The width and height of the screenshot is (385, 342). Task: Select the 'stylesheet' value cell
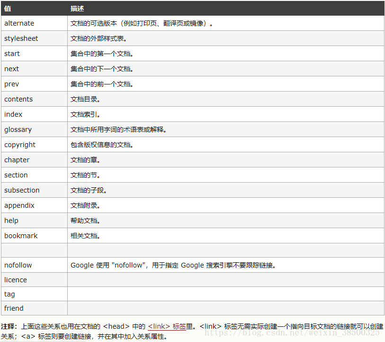pos(35,38)
